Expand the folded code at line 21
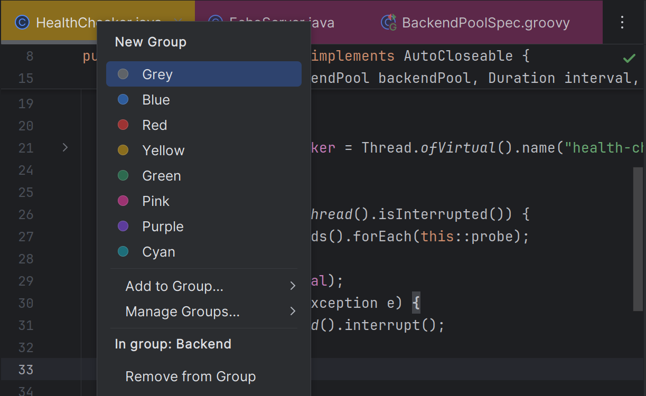Image resolution: width=646 pixels, height=396 pixels. (x=65, y=147)
